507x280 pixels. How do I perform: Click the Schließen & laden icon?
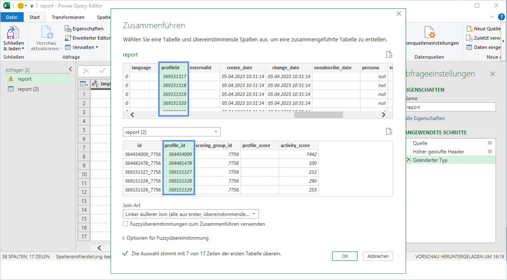coord(13,33)
